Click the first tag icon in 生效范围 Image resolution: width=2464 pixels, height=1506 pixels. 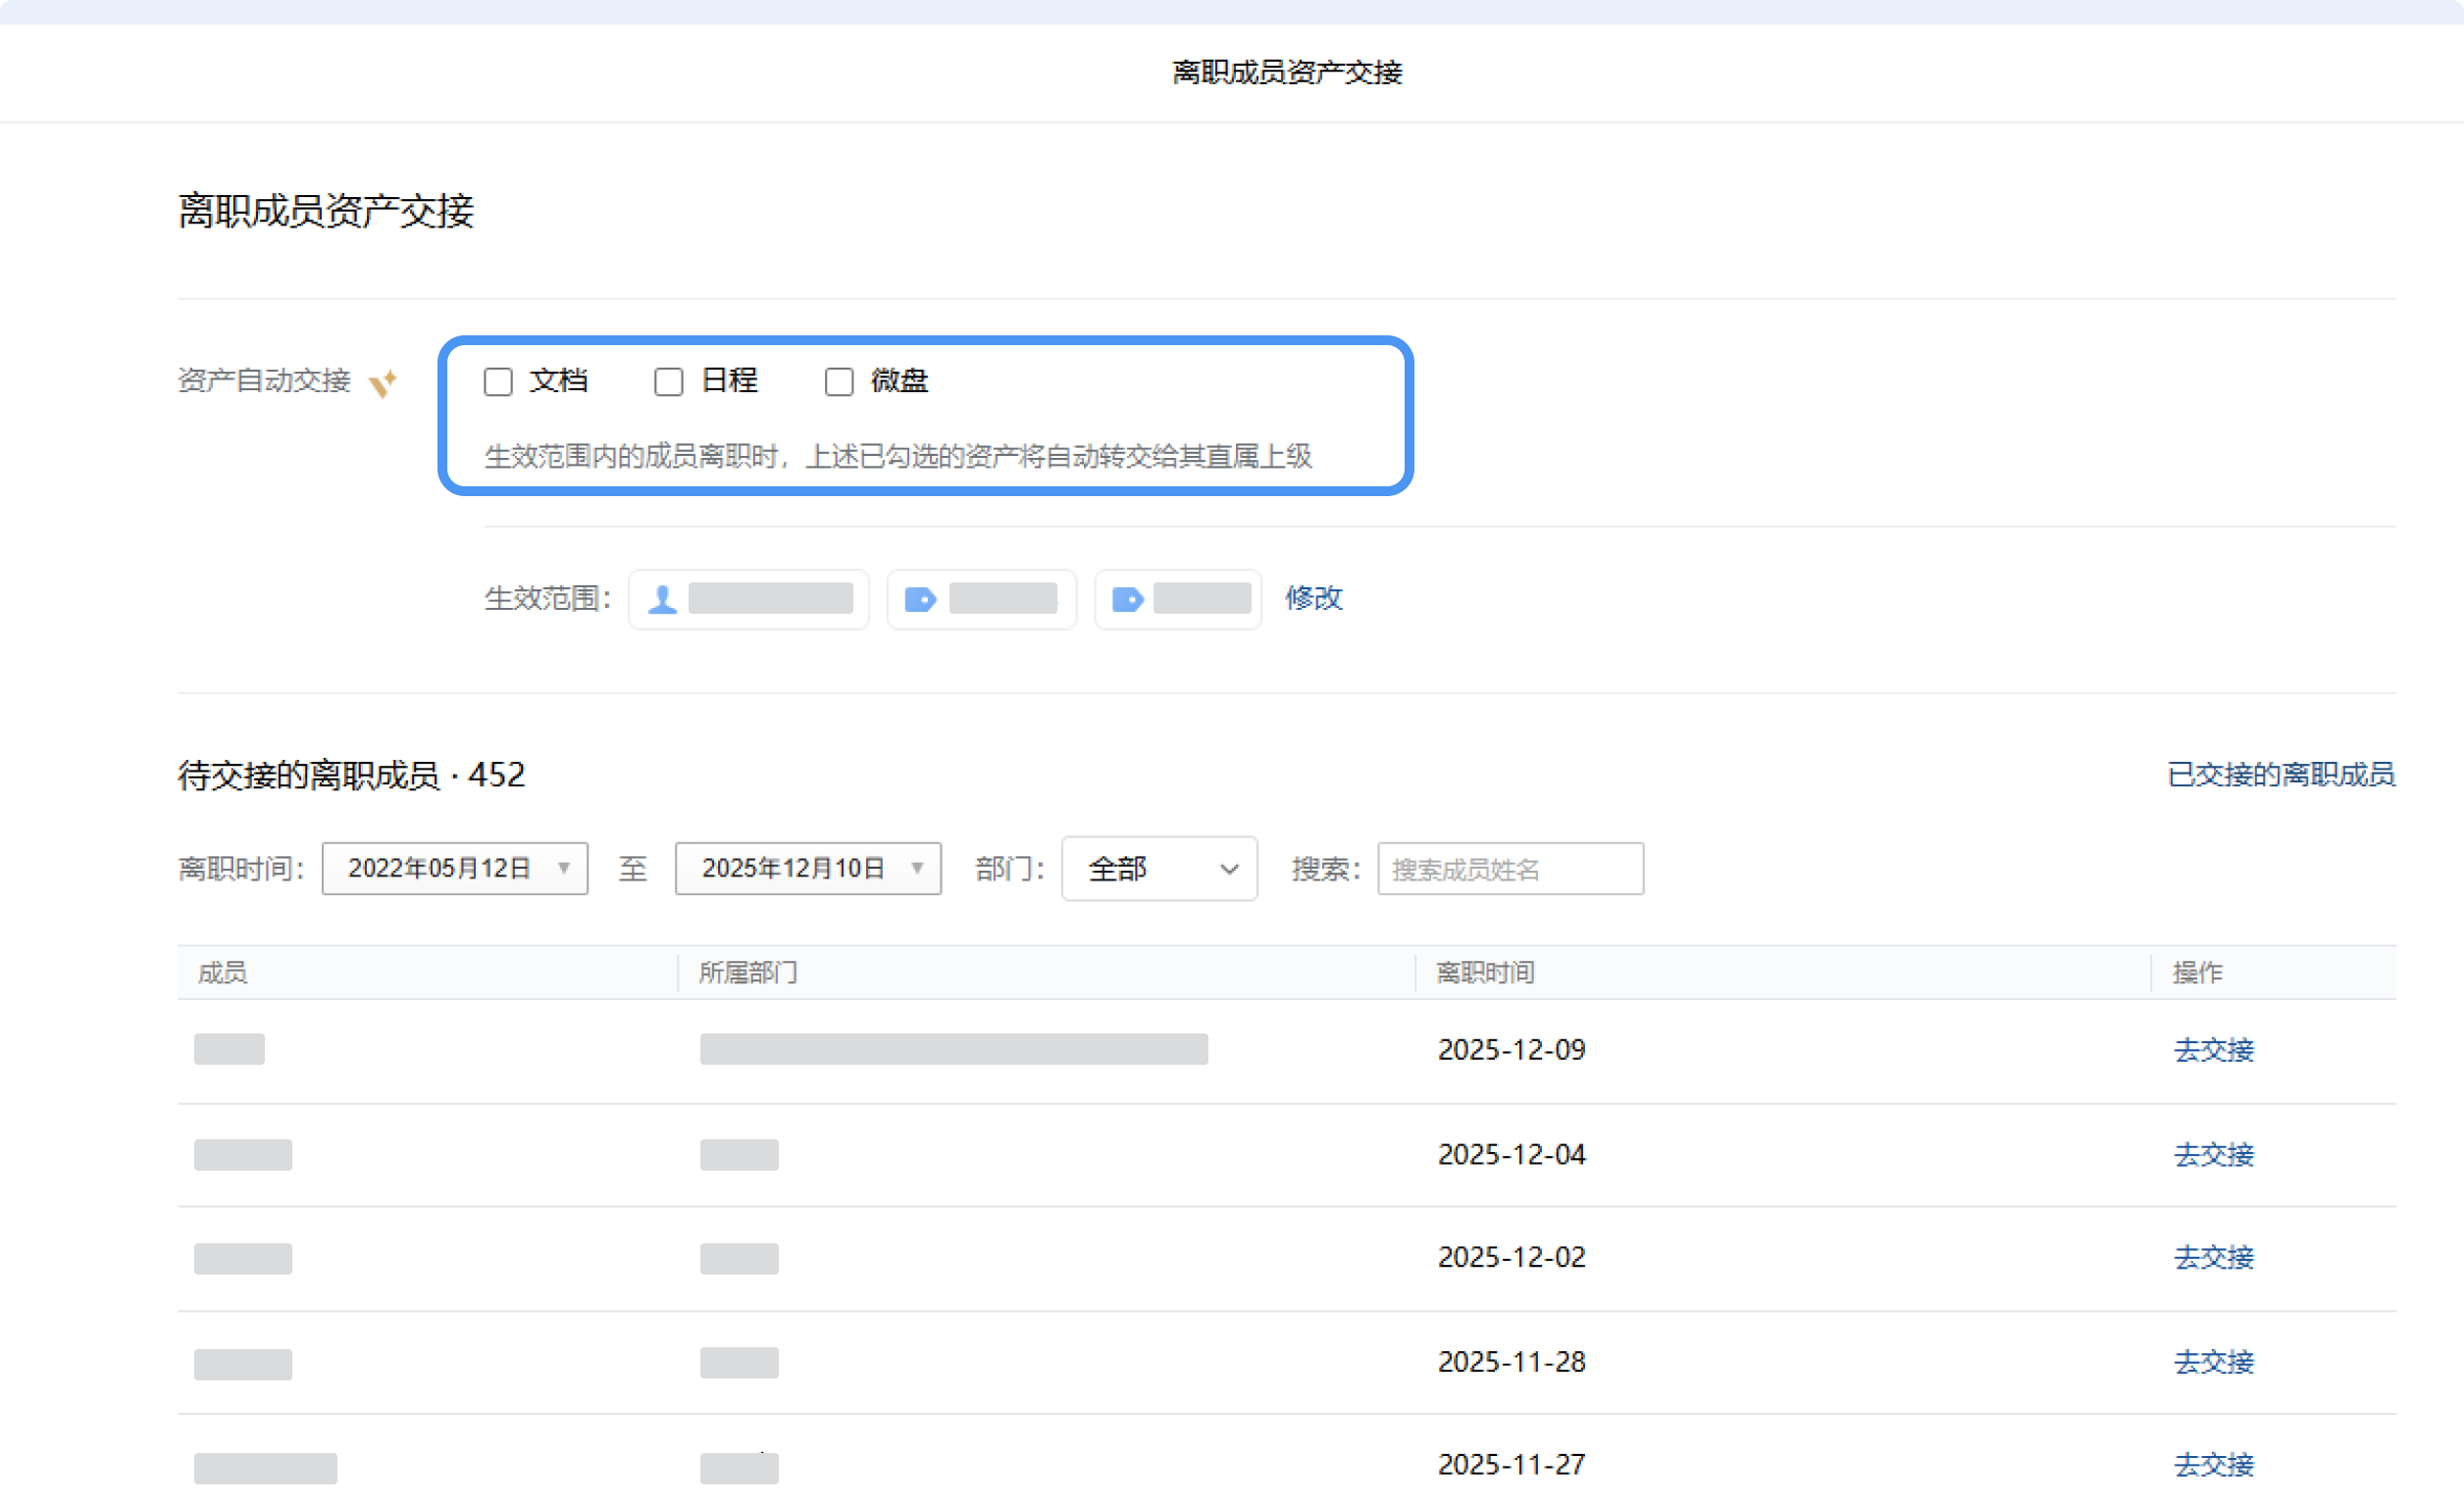click(920, 600)
